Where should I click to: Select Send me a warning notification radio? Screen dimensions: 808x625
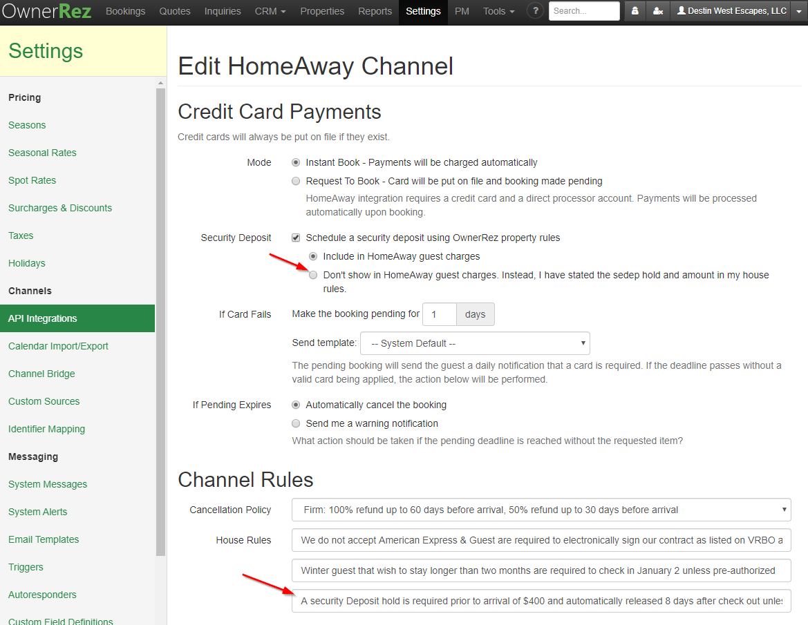(x=296, y=424)
